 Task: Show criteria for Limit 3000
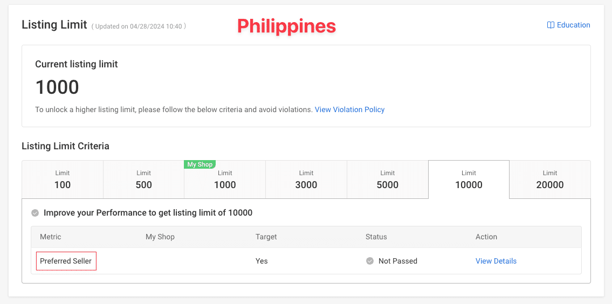(x=306, y=179)
